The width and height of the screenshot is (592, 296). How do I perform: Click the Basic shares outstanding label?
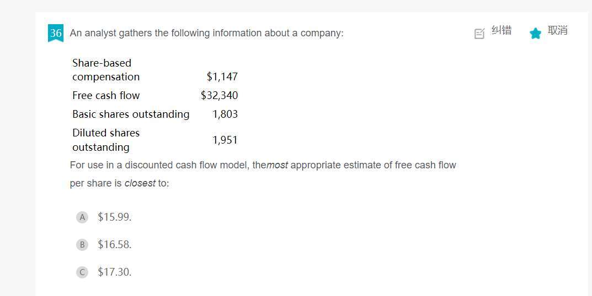[131, 114]
